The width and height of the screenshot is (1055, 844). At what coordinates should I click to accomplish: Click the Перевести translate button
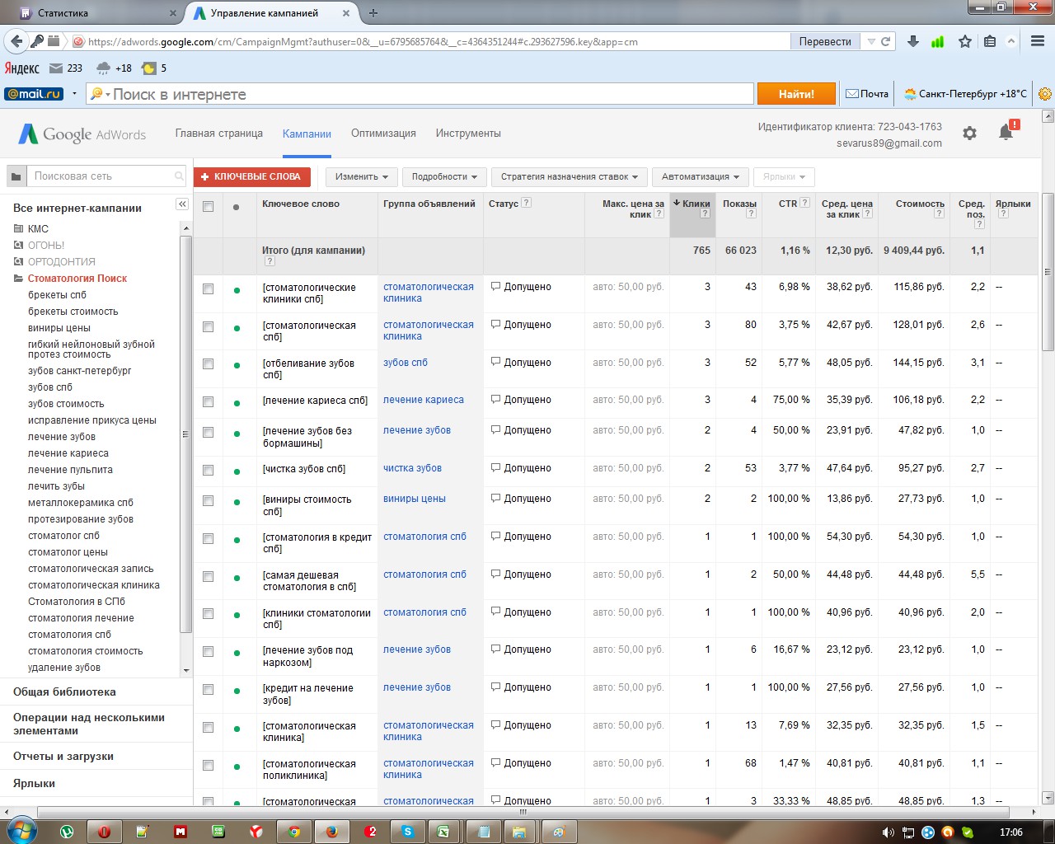pos(825,41)
